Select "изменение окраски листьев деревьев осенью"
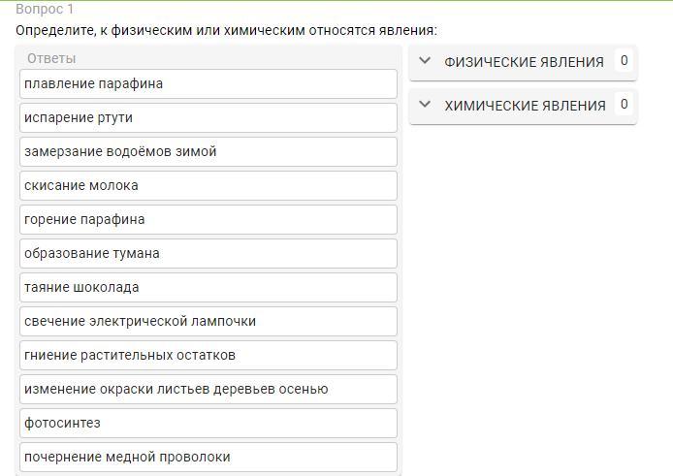 point(208,389)
